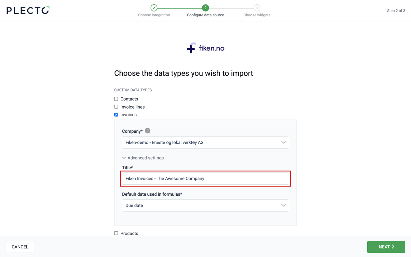411x257 pixels.
Task: Click the Company help question mark icon
Action: 147,131
